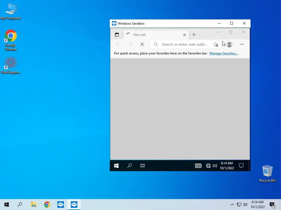281x210 pixels.
Task: Stop the page loading in Edge
Action: pos(142,44)
